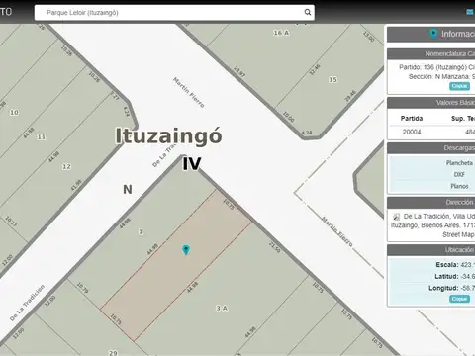Viewport: 475px width, 356px height.
Task: Click the Longitud label
Action: click(x=443, y=288)
